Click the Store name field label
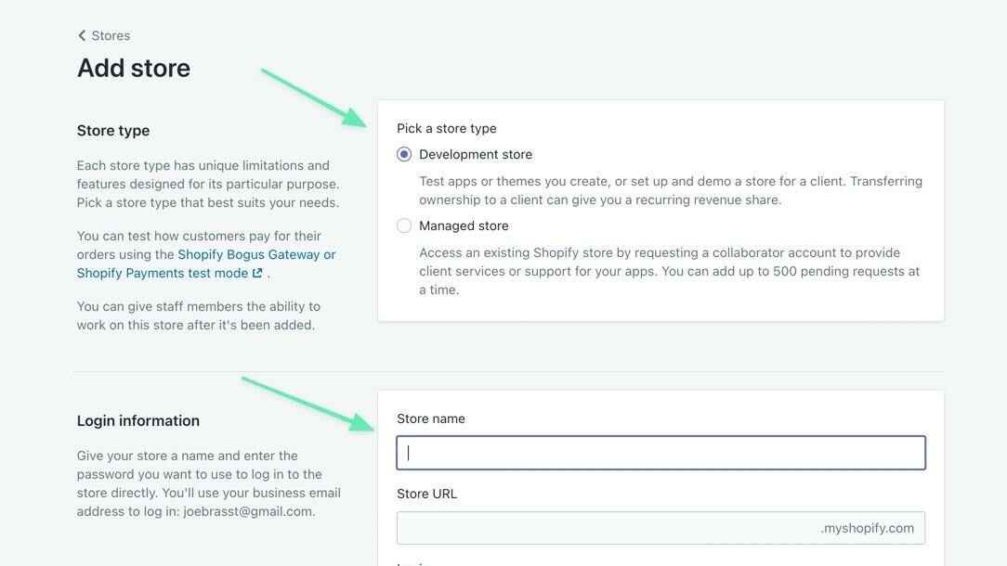 (x=431, y=418)
